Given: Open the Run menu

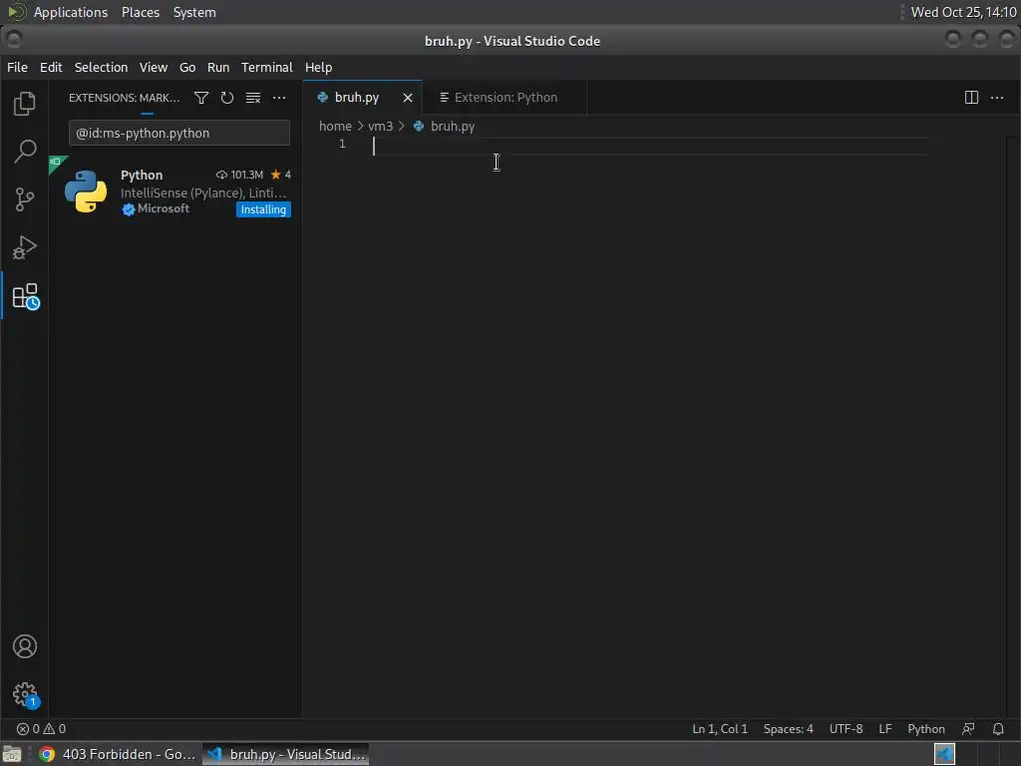Looking at the screenshot, I should tap(218, 67).
